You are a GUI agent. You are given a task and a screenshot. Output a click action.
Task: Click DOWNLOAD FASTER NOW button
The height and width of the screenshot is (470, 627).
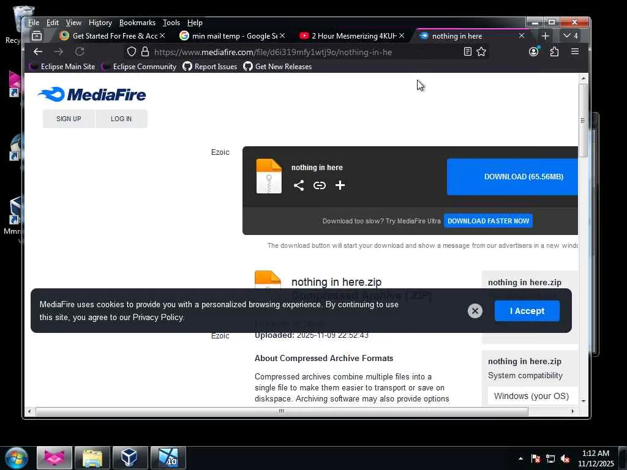(488, 221)
